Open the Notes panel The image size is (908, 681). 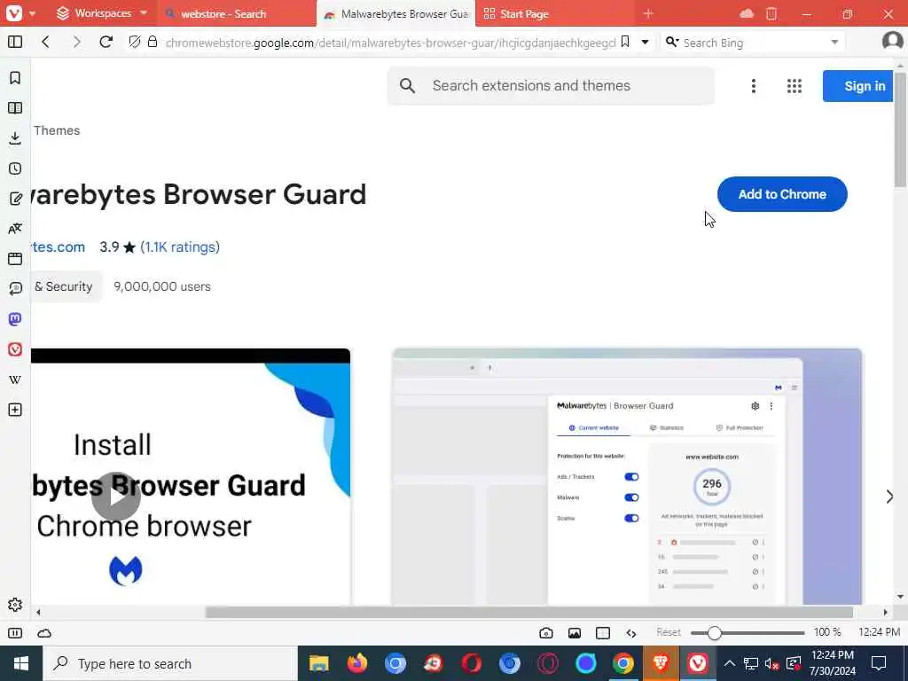pyautogui.click(x=15, y=199)
